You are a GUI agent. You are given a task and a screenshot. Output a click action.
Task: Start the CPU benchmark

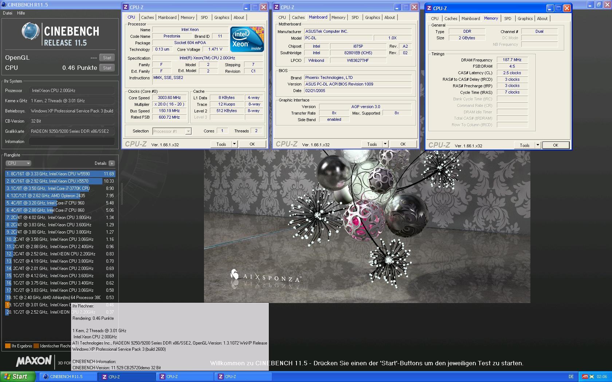click(x=107, y=68)
